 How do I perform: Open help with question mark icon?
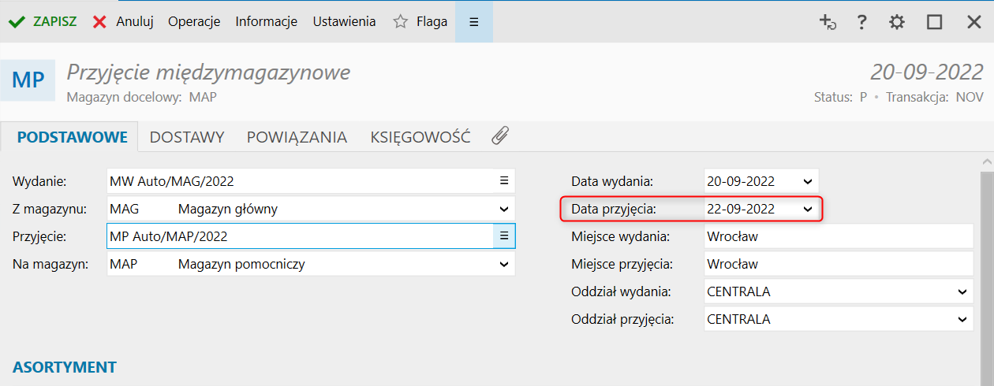point(862,22)
